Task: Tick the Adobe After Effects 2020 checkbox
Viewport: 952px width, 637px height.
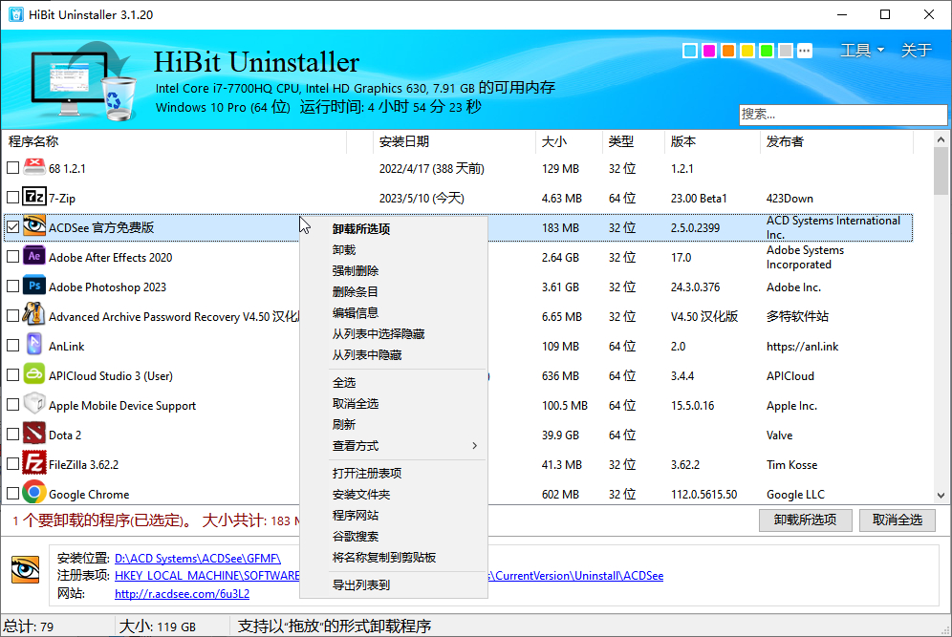Action: 12,257
